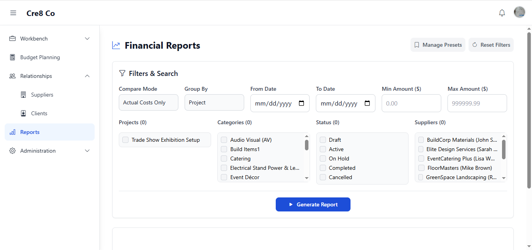Select the FloorMasters (Mike Brown) supplier
The image size is (532, 250).
pos(421,168)
